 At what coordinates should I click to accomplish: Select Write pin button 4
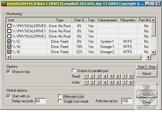tap(105, 83)
